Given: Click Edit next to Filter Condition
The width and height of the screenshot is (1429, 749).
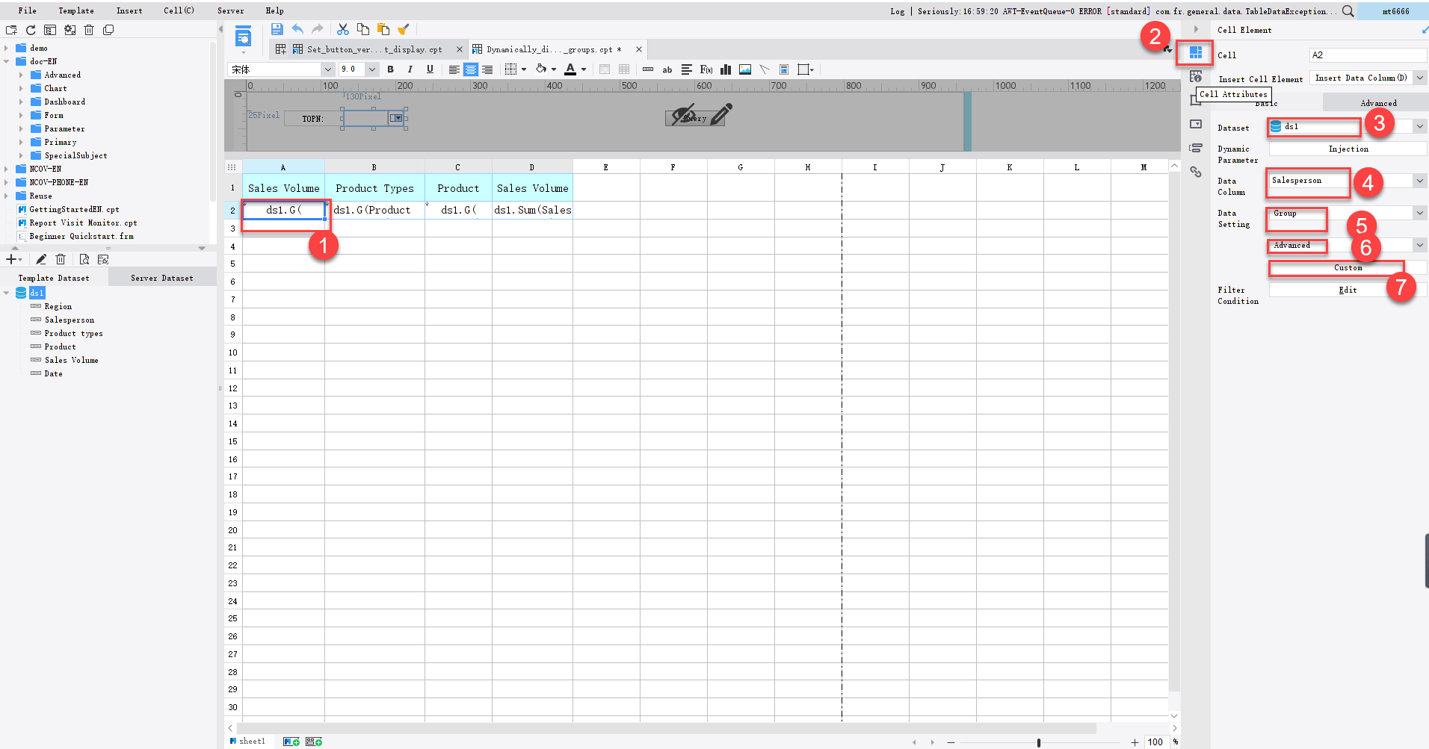Looking at the screenshot, I should tap(1348, 290).
